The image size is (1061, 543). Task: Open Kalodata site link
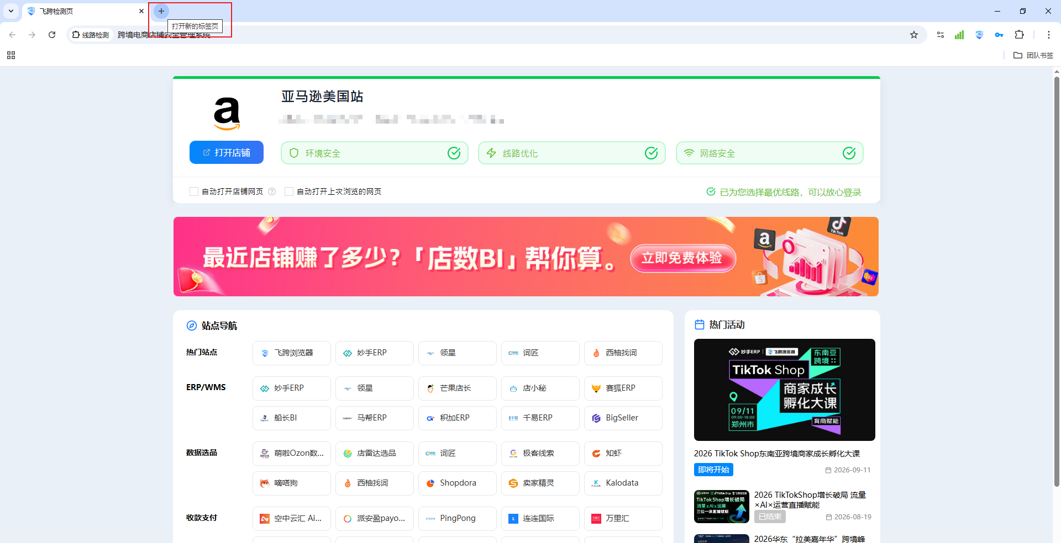623,483
